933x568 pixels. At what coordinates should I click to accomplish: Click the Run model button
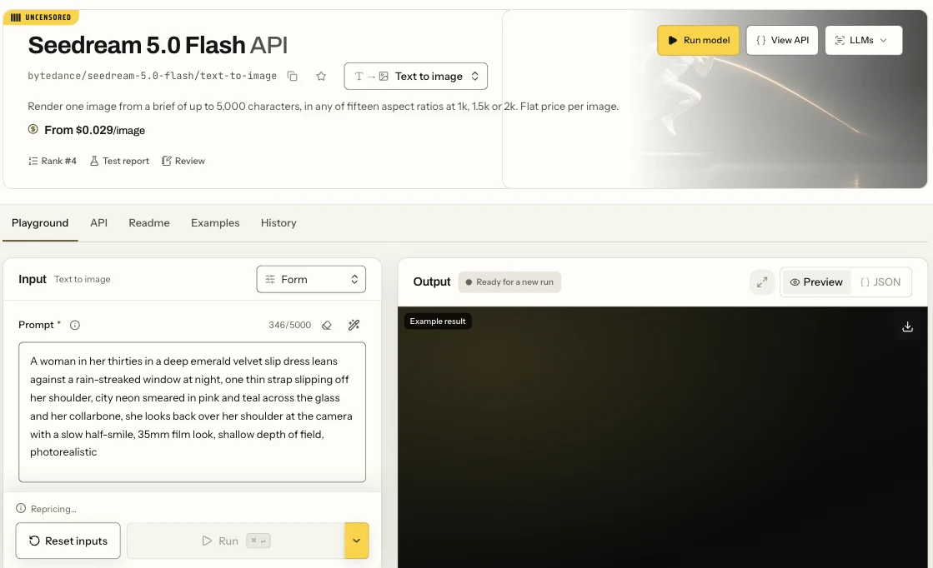[x=698, y=41]
